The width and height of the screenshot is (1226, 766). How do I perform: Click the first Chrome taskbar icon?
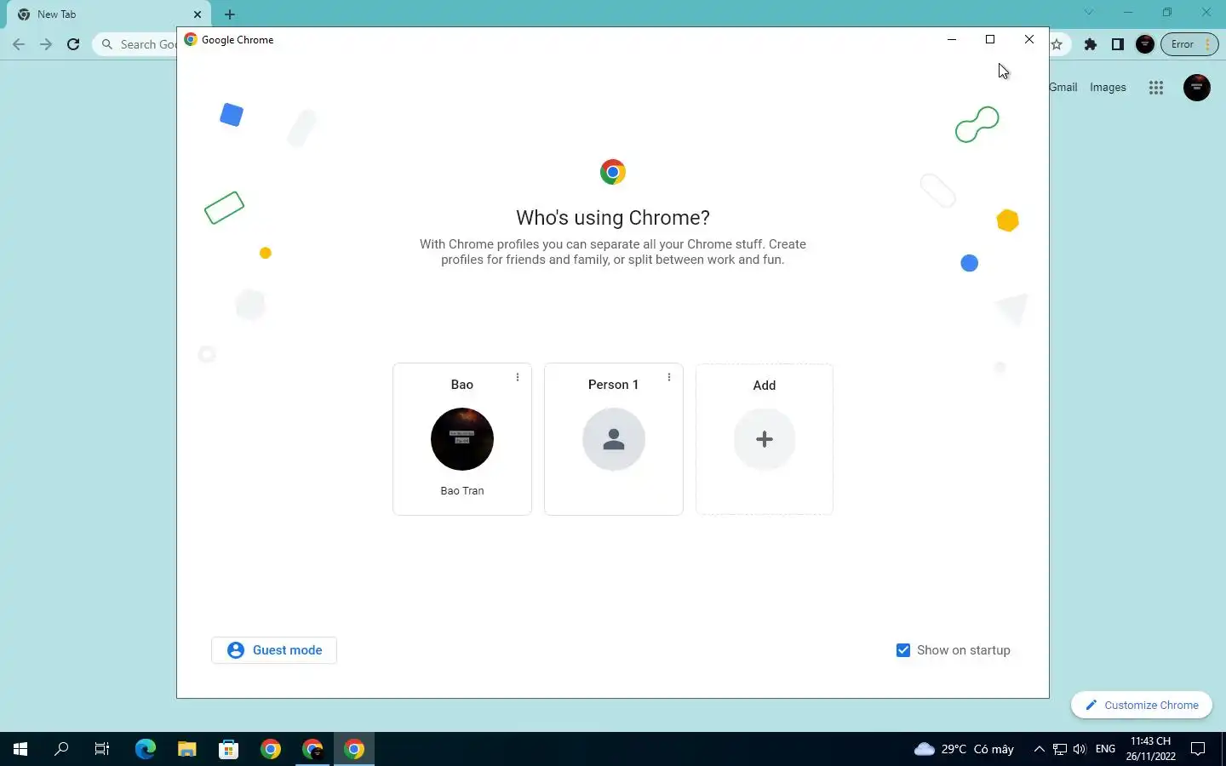point(271,749)
